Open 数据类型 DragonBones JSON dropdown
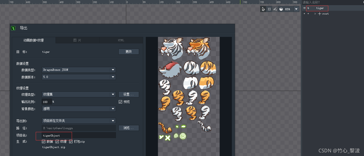This screenshot has height=156, width=364. (x=79, y=70)
